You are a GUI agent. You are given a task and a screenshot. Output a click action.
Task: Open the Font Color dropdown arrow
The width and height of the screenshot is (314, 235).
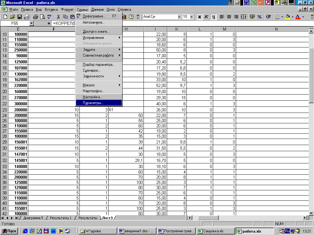coord(303,17)
